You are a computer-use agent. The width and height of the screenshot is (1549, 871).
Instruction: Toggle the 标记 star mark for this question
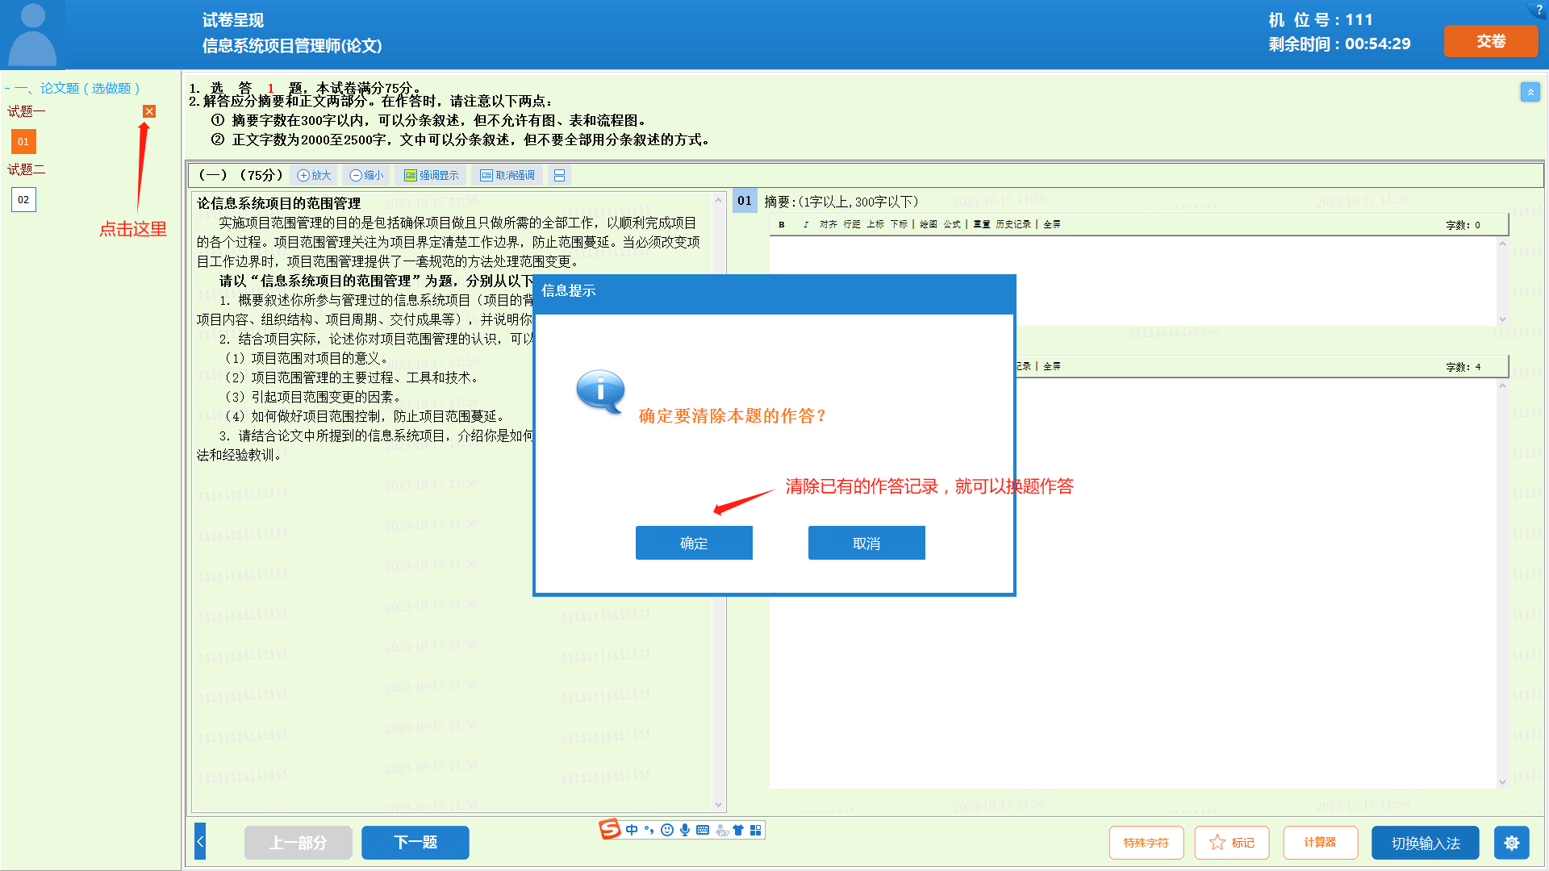tap(1231, 843)
